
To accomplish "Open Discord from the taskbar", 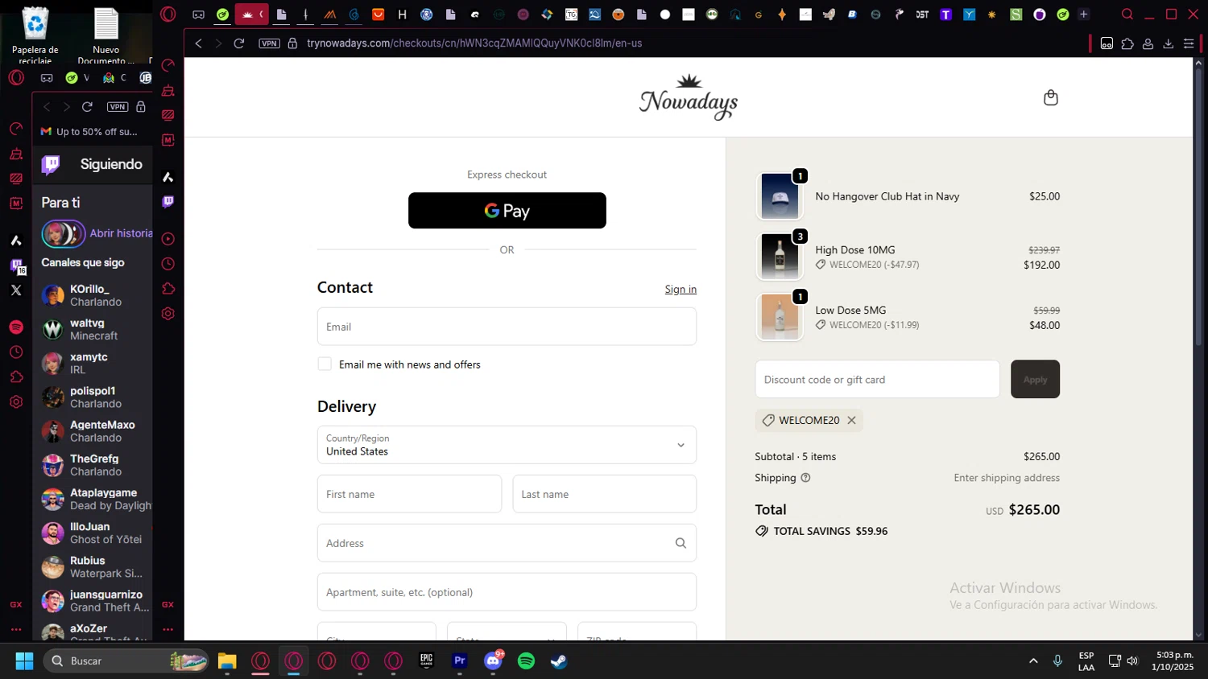I will pos(493,661).
